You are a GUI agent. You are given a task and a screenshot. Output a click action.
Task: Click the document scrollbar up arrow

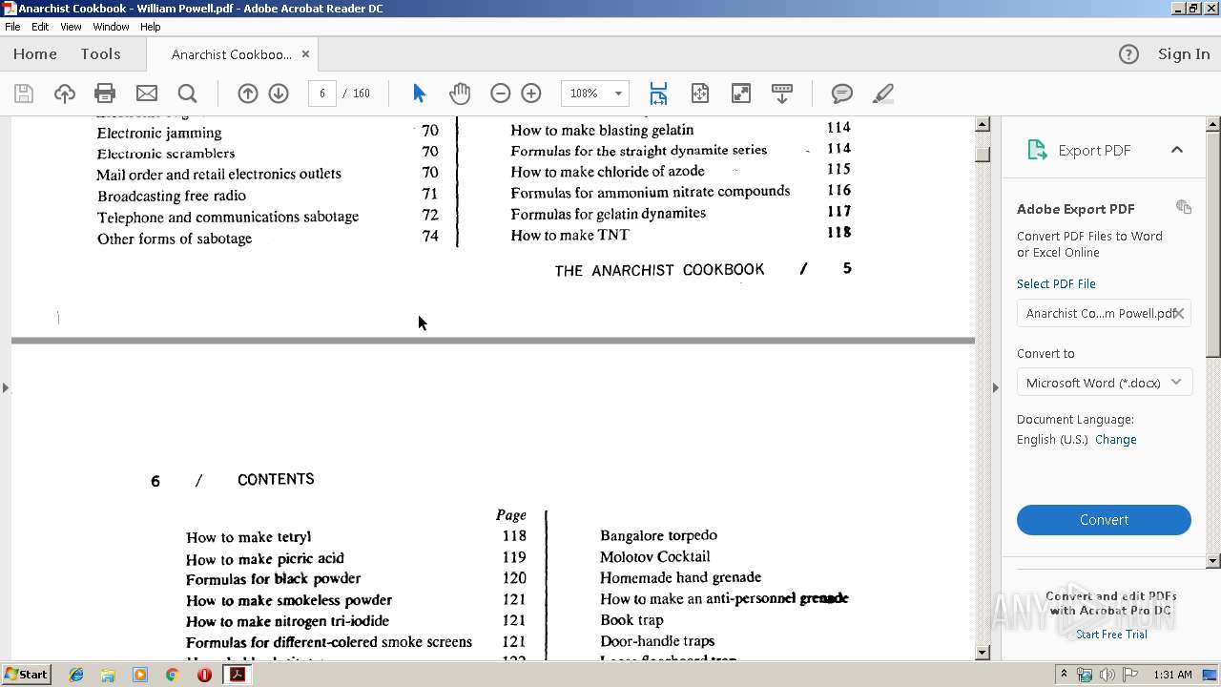[x=983, y=124]
